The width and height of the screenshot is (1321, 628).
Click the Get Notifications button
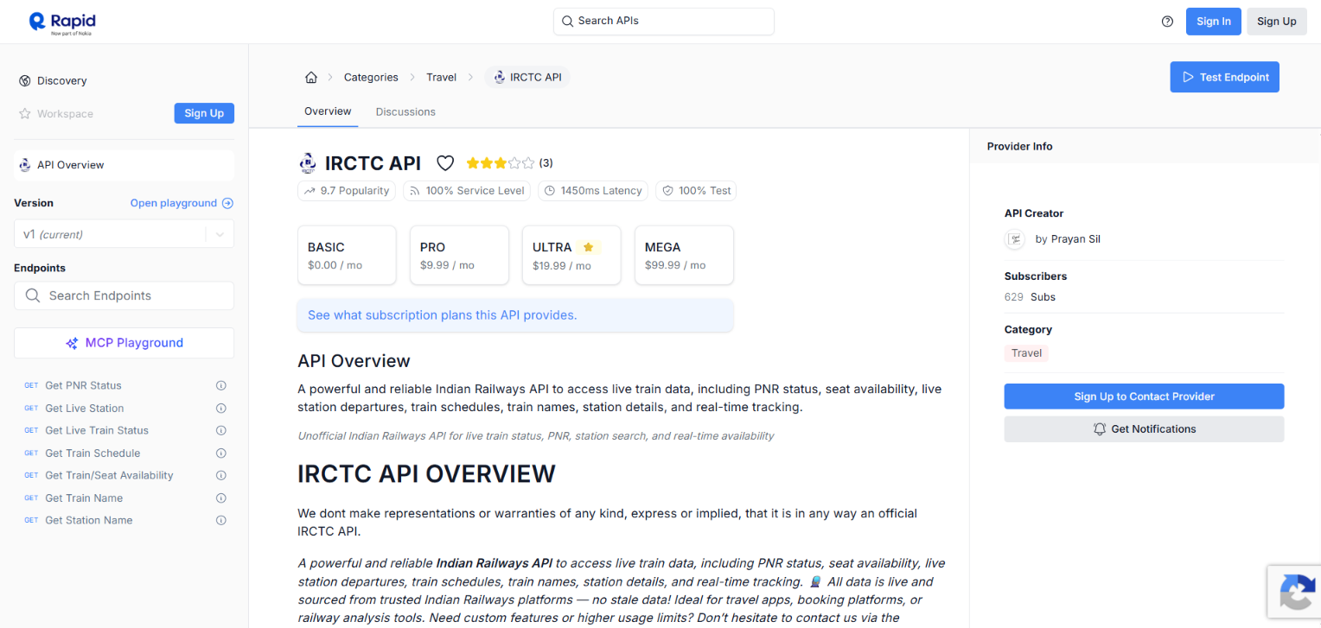click(x=1144, y=429)
